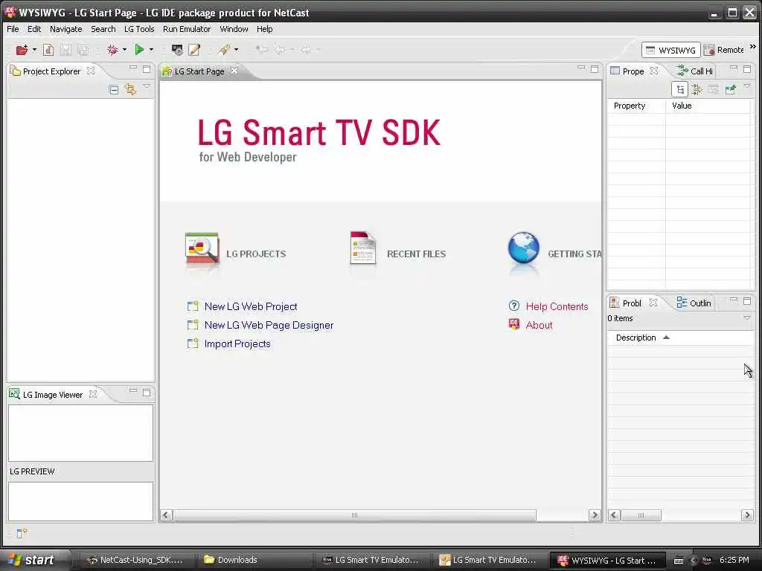This screenshot has height=571, width=762.
Task: Click the new document 'd' toolbar icon
Action: tap(48, 50)
